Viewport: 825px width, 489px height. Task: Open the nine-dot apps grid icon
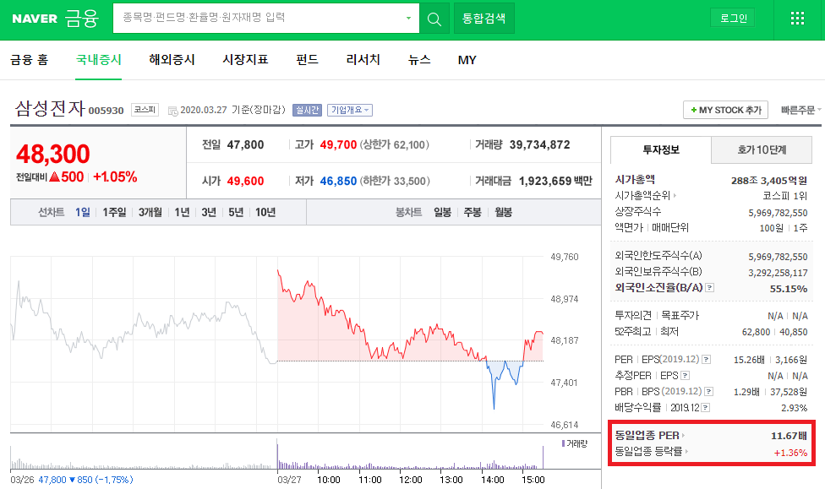pyautogui.click(x=798, y=19)
